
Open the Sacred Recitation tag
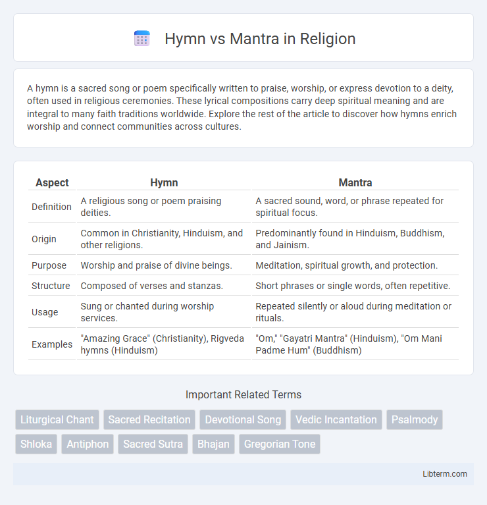point(149,419)
